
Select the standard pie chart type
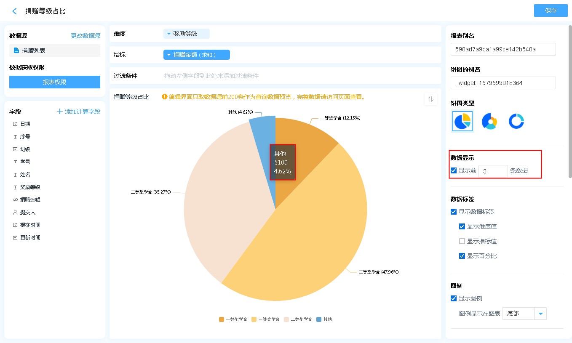462,122
